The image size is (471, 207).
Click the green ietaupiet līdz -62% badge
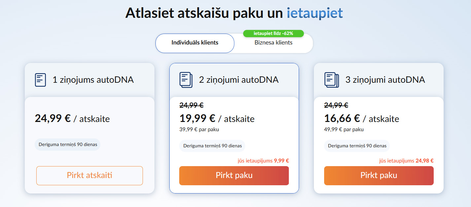click(273, 33)
